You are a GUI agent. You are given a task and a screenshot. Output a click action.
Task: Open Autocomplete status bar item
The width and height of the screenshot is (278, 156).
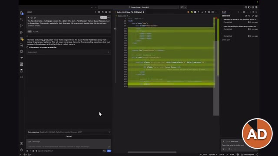pyautogui.click(x=247, y=155)
